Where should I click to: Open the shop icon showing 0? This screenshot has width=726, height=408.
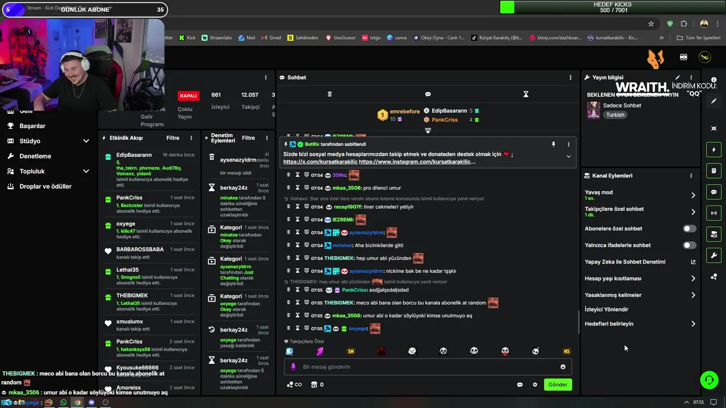pos(318,385)
